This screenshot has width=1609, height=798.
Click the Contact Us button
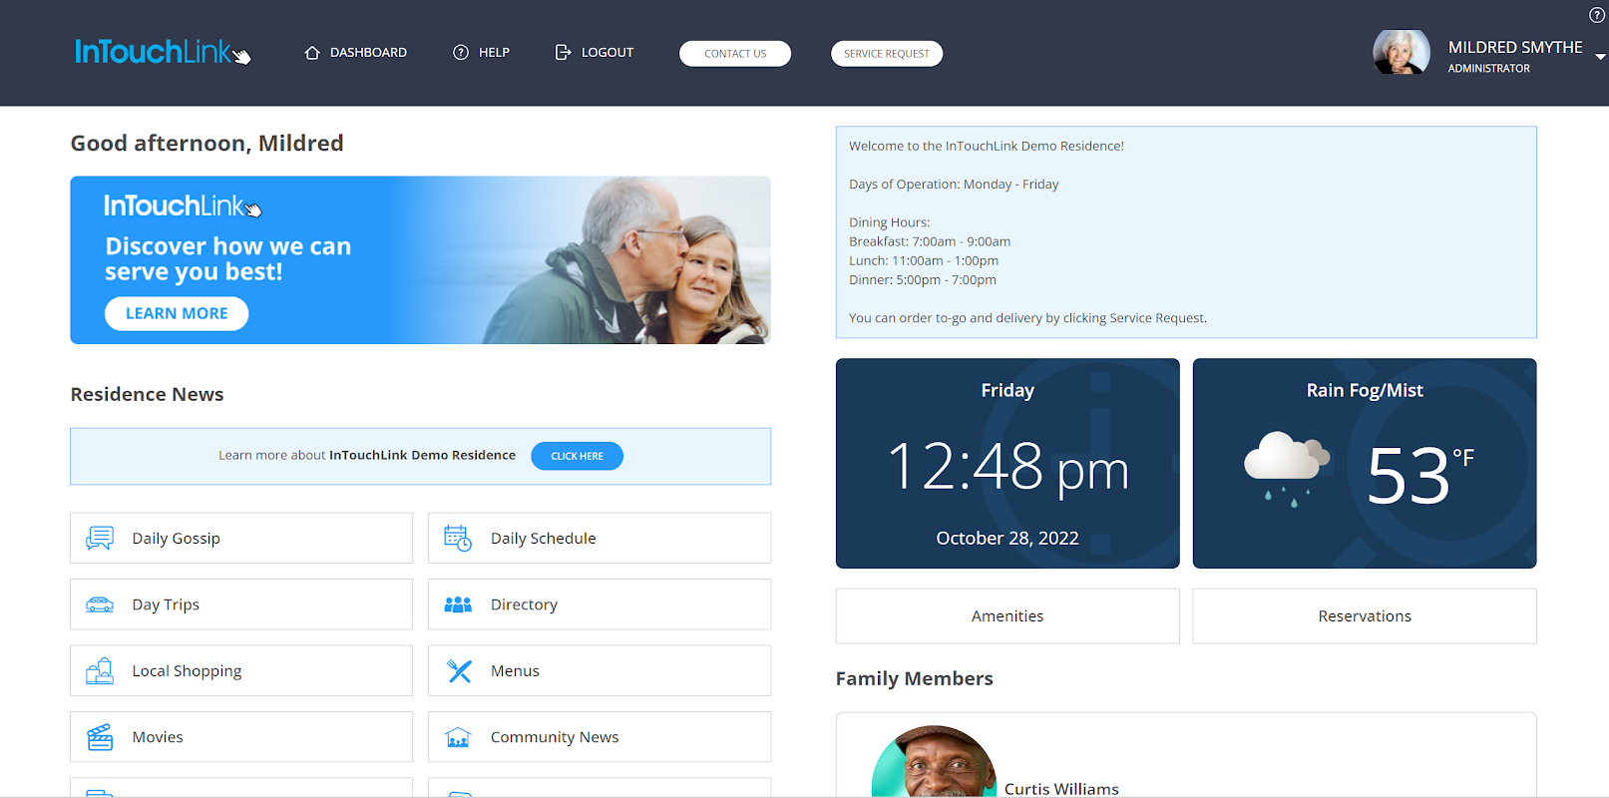(735, 54)
